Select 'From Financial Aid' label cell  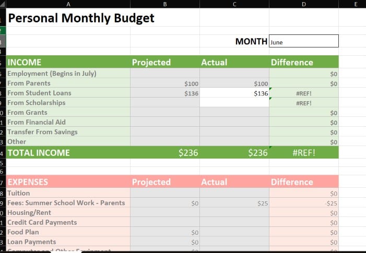(x=68, y=122)
